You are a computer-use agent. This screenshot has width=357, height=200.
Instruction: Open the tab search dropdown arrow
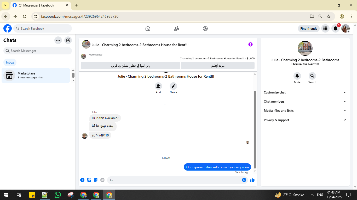[x=5, y=5]
